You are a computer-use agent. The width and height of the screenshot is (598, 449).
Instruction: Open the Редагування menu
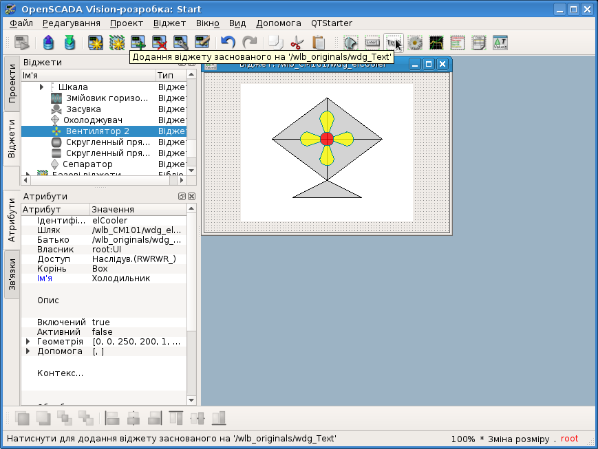pos(71,23)
